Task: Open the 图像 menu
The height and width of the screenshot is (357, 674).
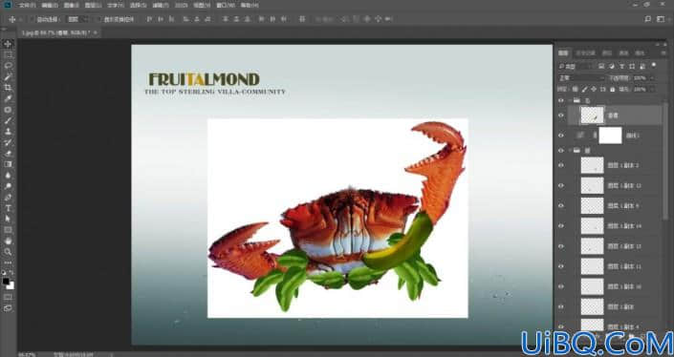Action: click(x=71, y=6)
